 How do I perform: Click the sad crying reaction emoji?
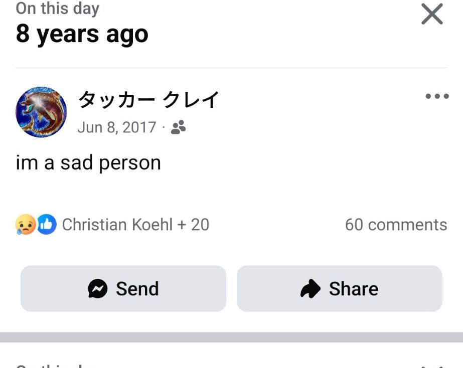pyautogui.click(x=25, y=225)
